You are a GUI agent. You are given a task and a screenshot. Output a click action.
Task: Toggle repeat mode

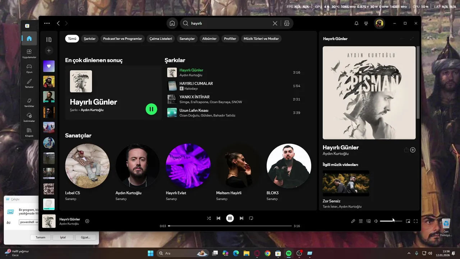[251, 218]
